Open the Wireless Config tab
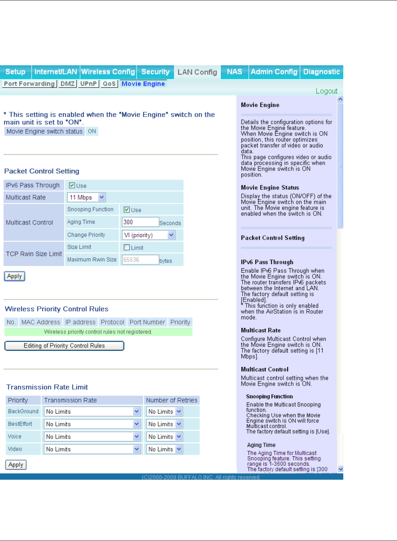397x541 pixels. coord(108,72)
